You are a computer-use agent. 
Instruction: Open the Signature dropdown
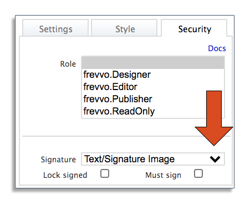(153, 159)
